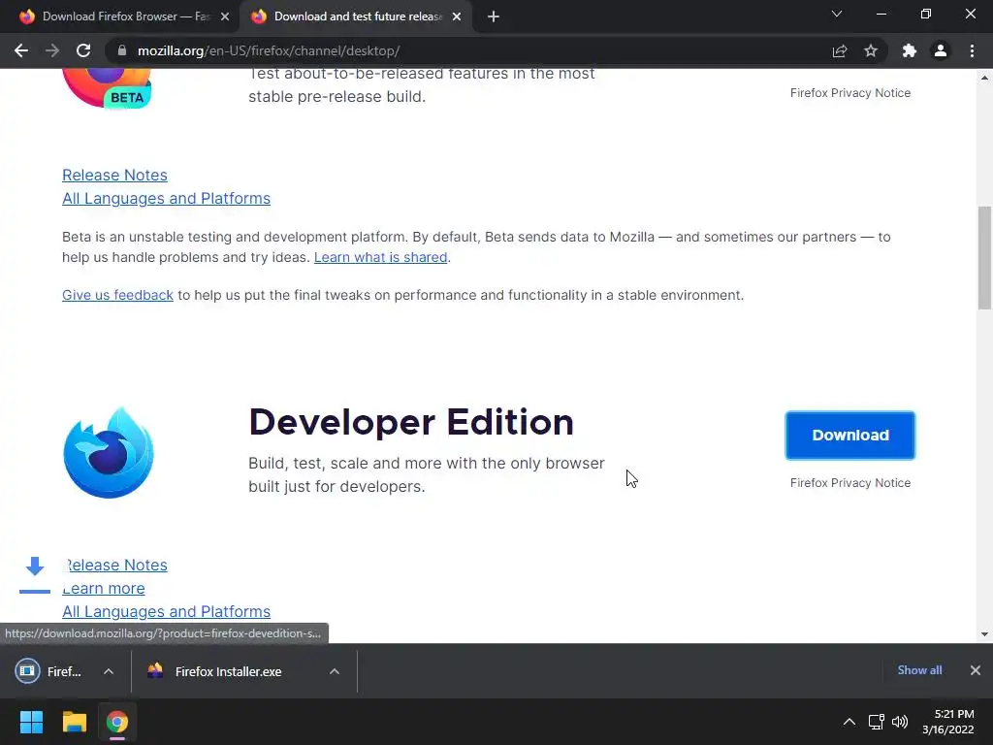Open Learn what is shared link

[380, 257]
